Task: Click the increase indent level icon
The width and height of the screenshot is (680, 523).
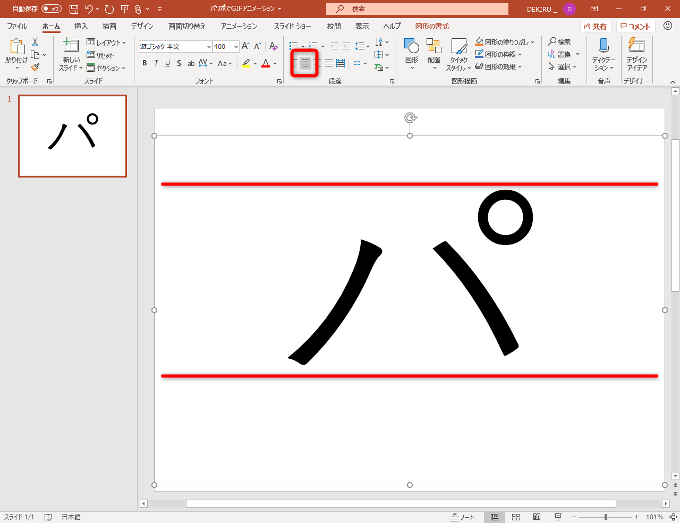Action: point(346,46)
